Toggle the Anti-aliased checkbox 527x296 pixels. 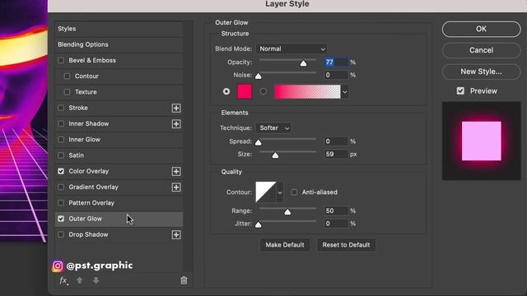[x=294, y=192]
